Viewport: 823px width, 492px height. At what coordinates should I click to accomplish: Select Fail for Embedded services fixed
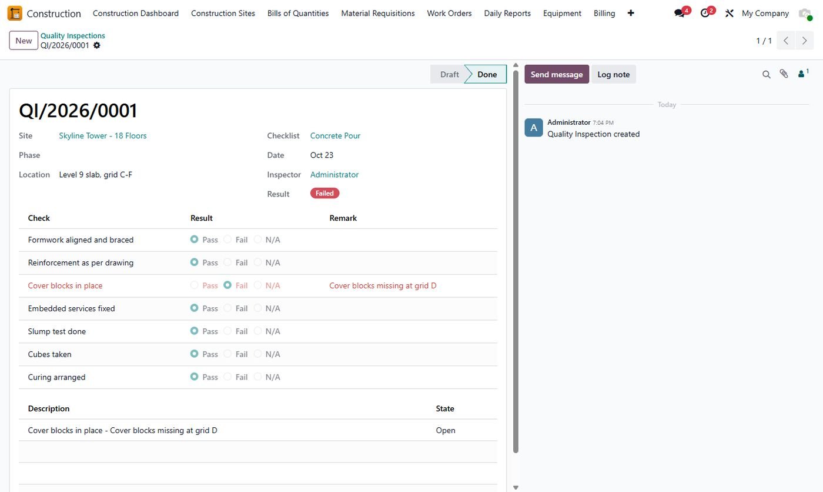coord(228,308)
